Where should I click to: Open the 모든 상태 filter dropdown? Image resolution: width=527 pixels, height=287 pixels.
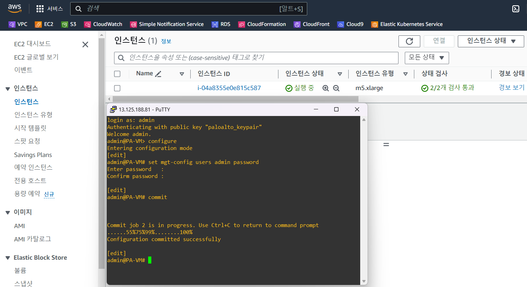(427, 58)
